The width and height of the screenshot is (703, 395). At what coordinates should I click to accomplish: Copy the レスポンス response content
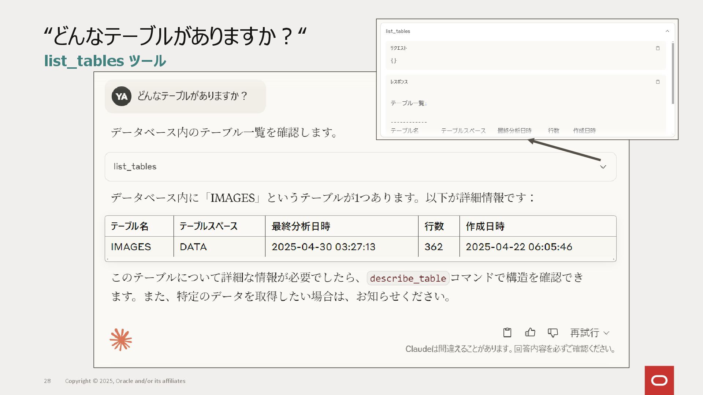point(658,82)
